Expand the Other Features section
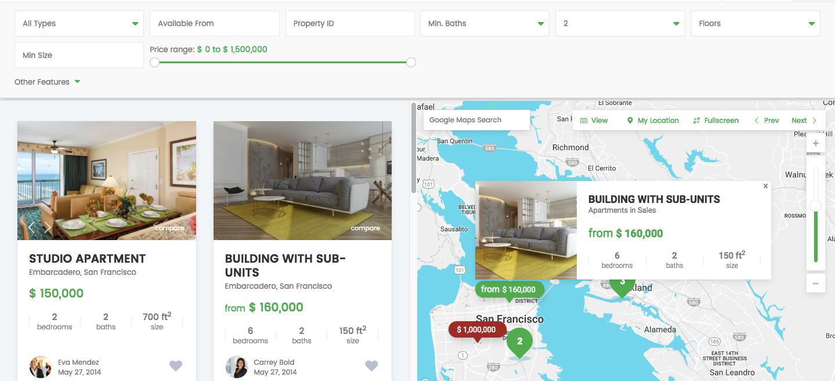Image resolution: width=835 pixels, height=381 pixels. pyautogui.click(x=47, y=82)
